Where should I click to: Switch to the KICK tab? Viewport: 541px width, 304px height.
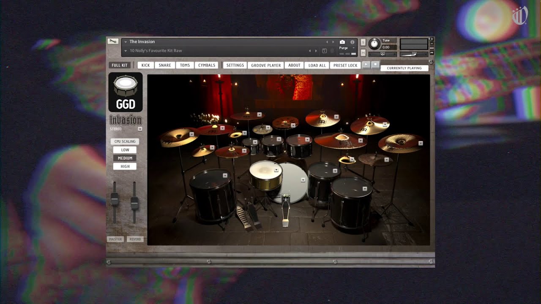click(x=145, y=65)
